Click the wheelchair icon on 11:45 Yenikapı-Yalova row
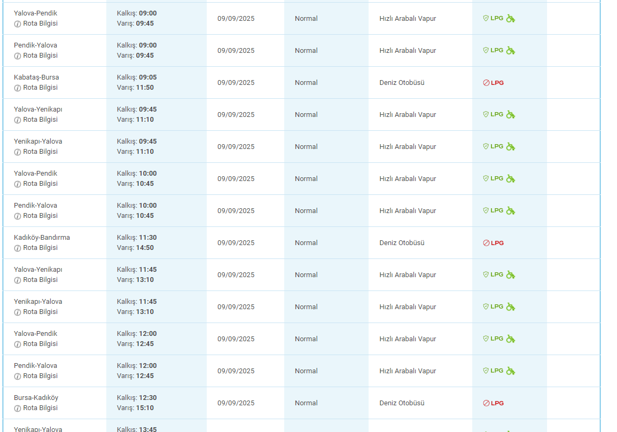 (x=511, y=307)
